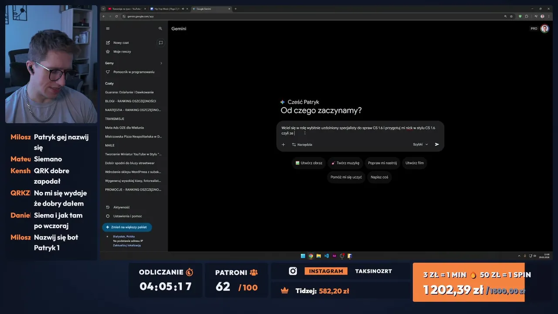
Task: Bookmark this page with star icon
Action: tap(511, 16)
